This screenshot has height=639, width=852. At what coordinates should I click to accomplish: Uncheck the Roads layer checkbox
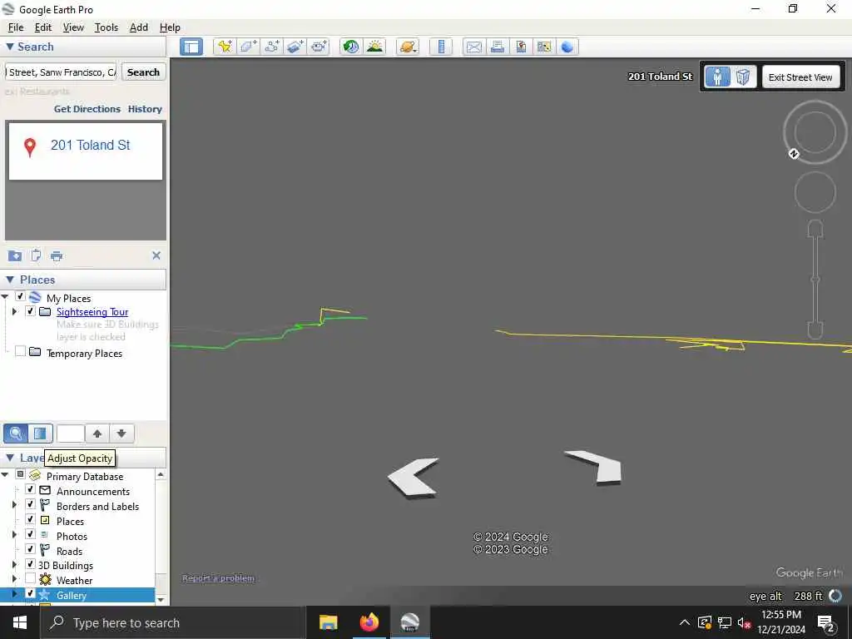click(31, 549)
